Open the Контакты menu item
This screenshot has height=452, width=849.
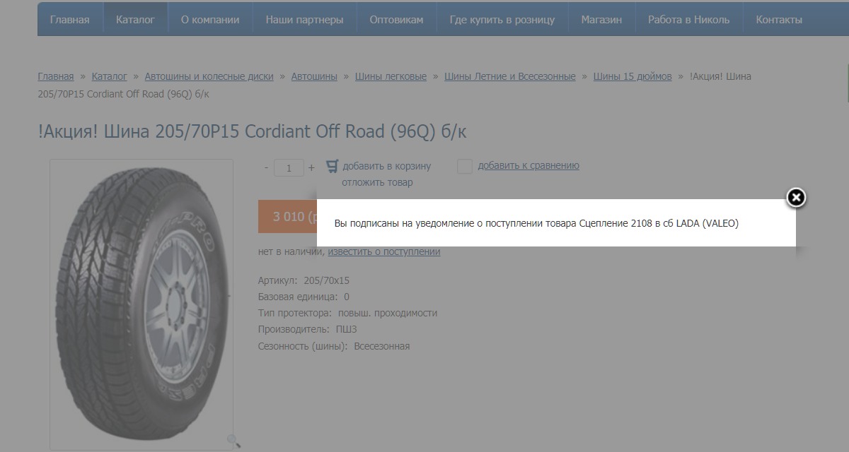tap(779, 20)
